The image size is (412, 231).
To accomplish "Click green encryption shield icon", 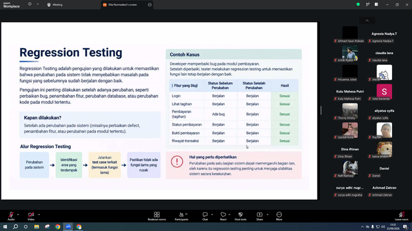I will [358, 4].
